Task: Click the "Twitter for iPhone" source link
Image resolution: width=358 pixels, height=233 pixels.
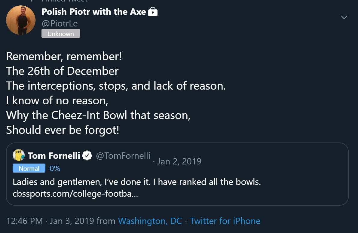Action: tap(225, 221)
